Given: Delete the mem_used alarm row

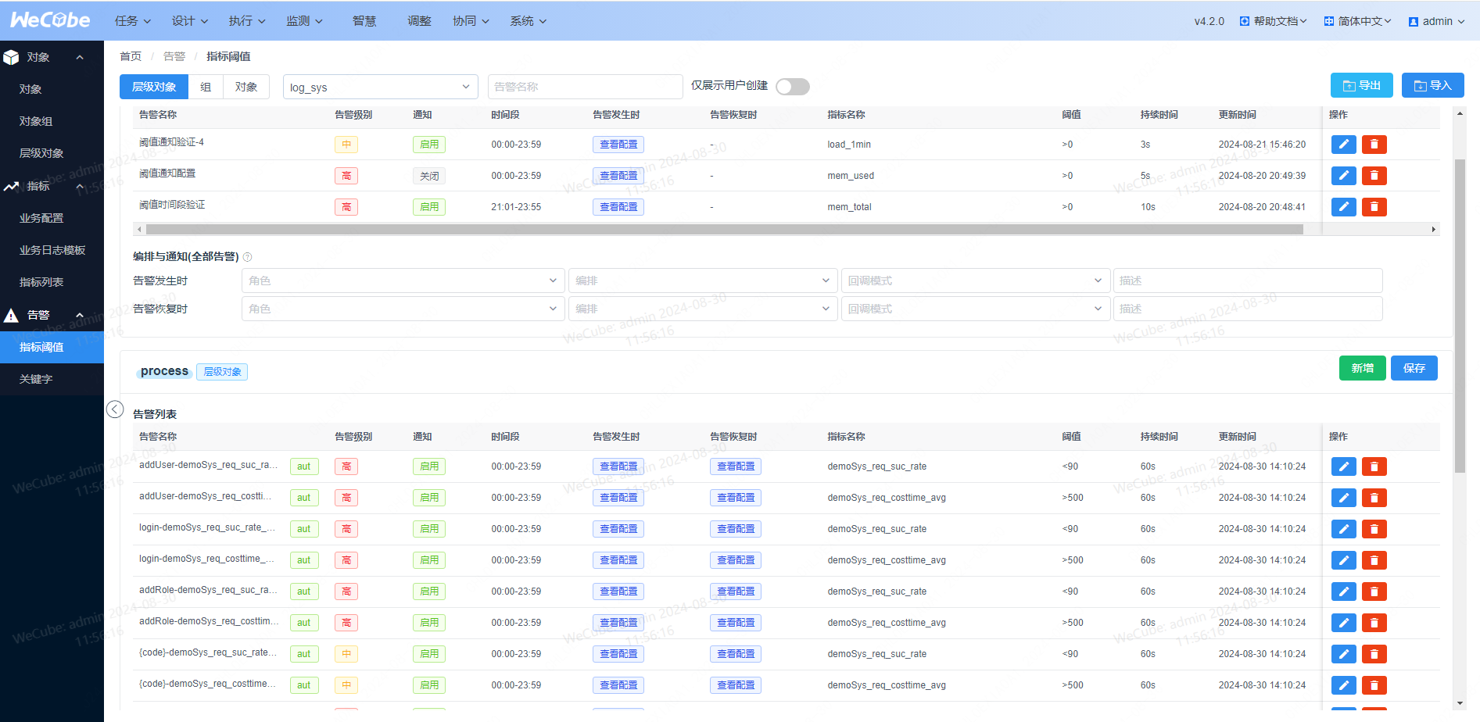Looking at the screenshot, I should [x=1374, y=176].
